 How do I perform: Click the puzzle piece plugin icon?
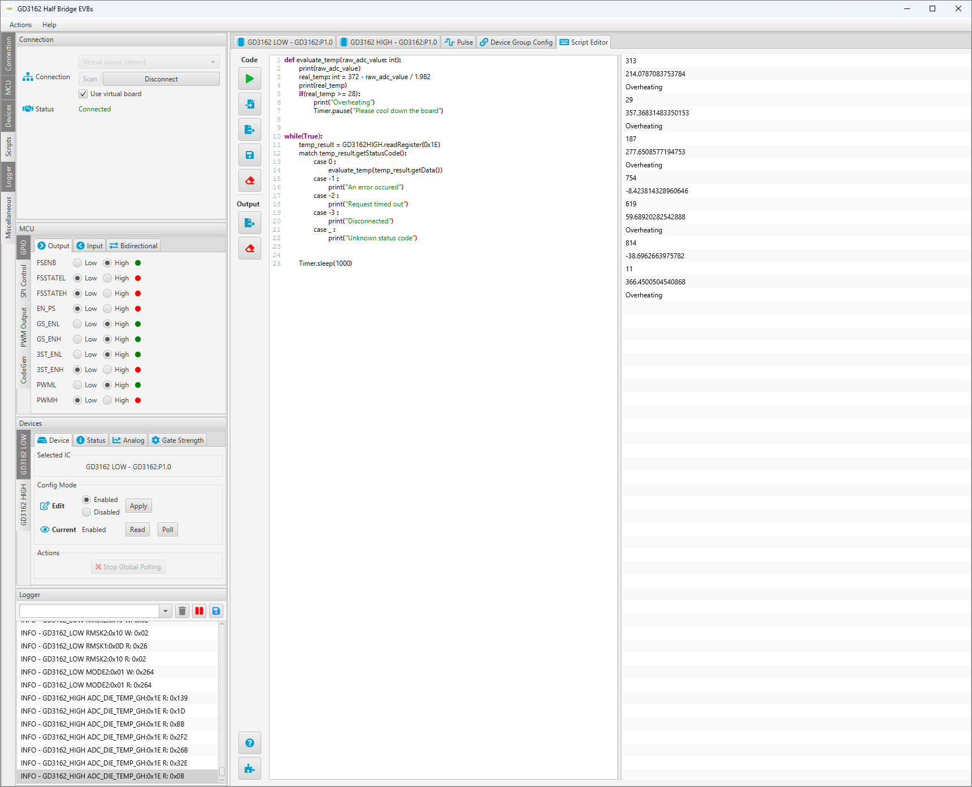(249, 768)
